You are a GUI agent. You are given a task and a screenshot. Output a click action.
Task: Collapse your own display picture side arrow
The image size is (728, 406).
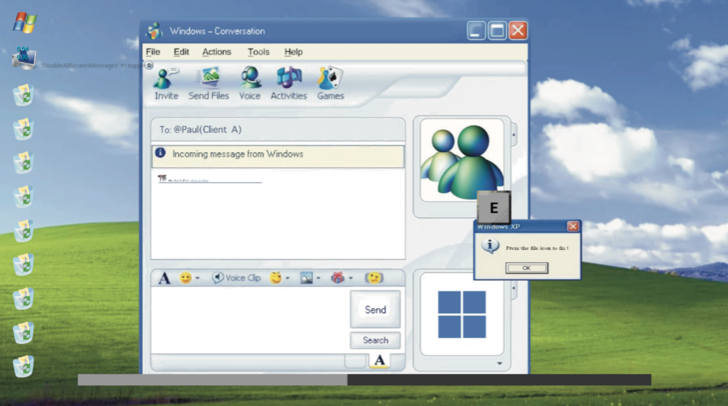click(514, 287)
